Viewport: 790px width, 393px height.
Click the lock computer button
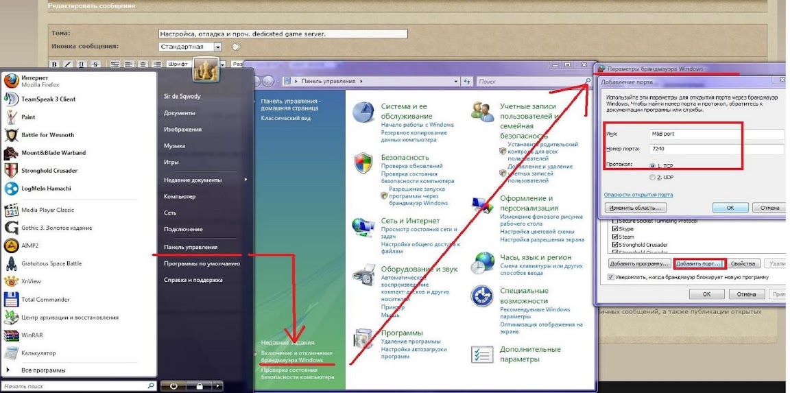(200, 386)
